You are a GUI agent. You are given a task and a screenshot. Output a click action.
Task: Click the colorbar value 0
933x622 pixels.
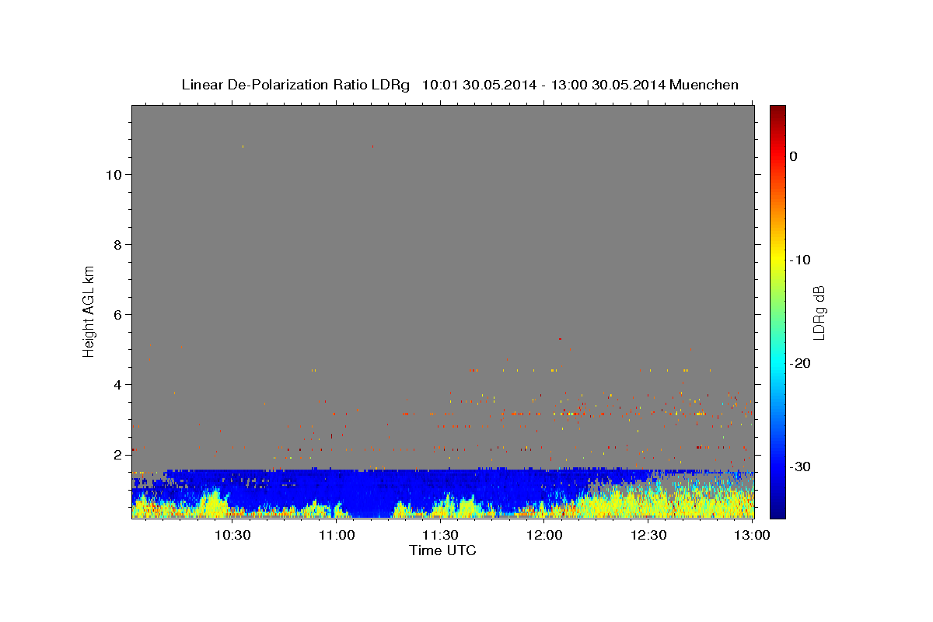coord(794,156)
